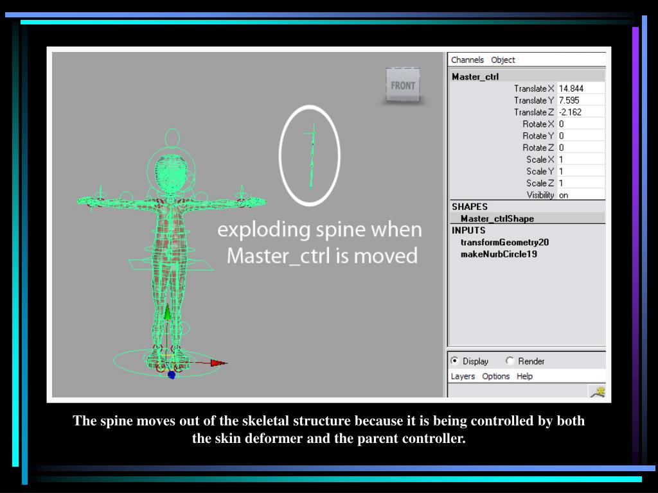Select the Translate Z channel label
Screen dimensions: 658x493
(x=534, y=112)
